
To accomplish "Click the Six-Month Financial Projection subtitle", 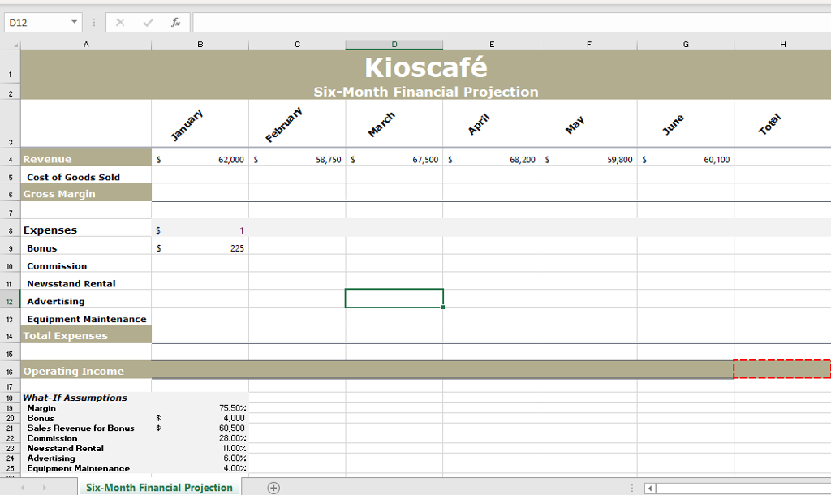I will click(425, 92).
